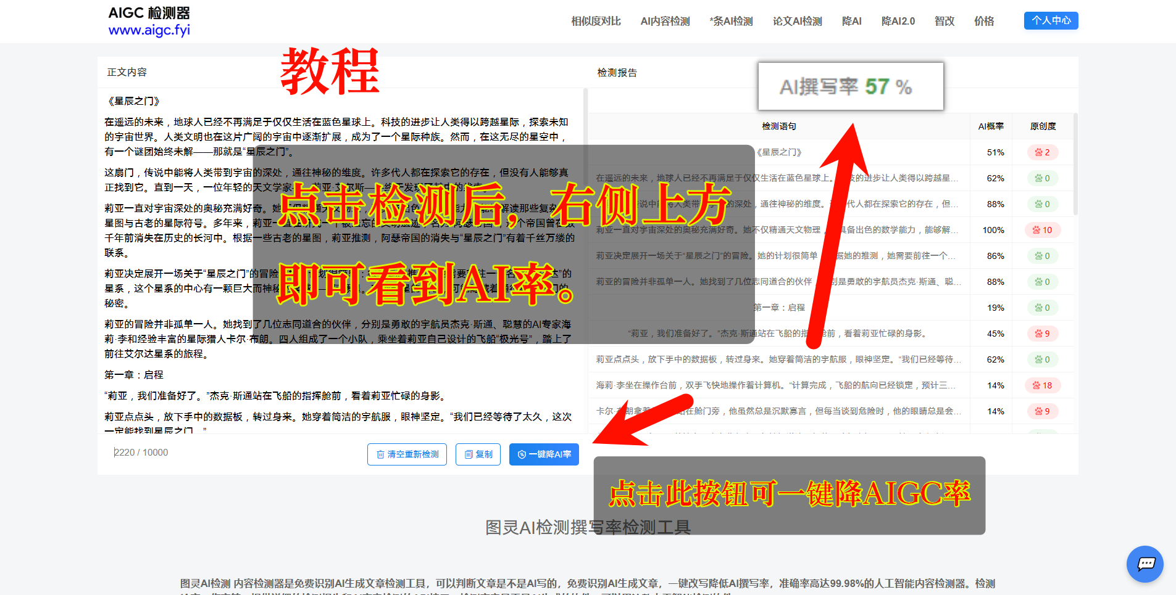
Task: Open the chat support bubble icon
Action: 1145,564
